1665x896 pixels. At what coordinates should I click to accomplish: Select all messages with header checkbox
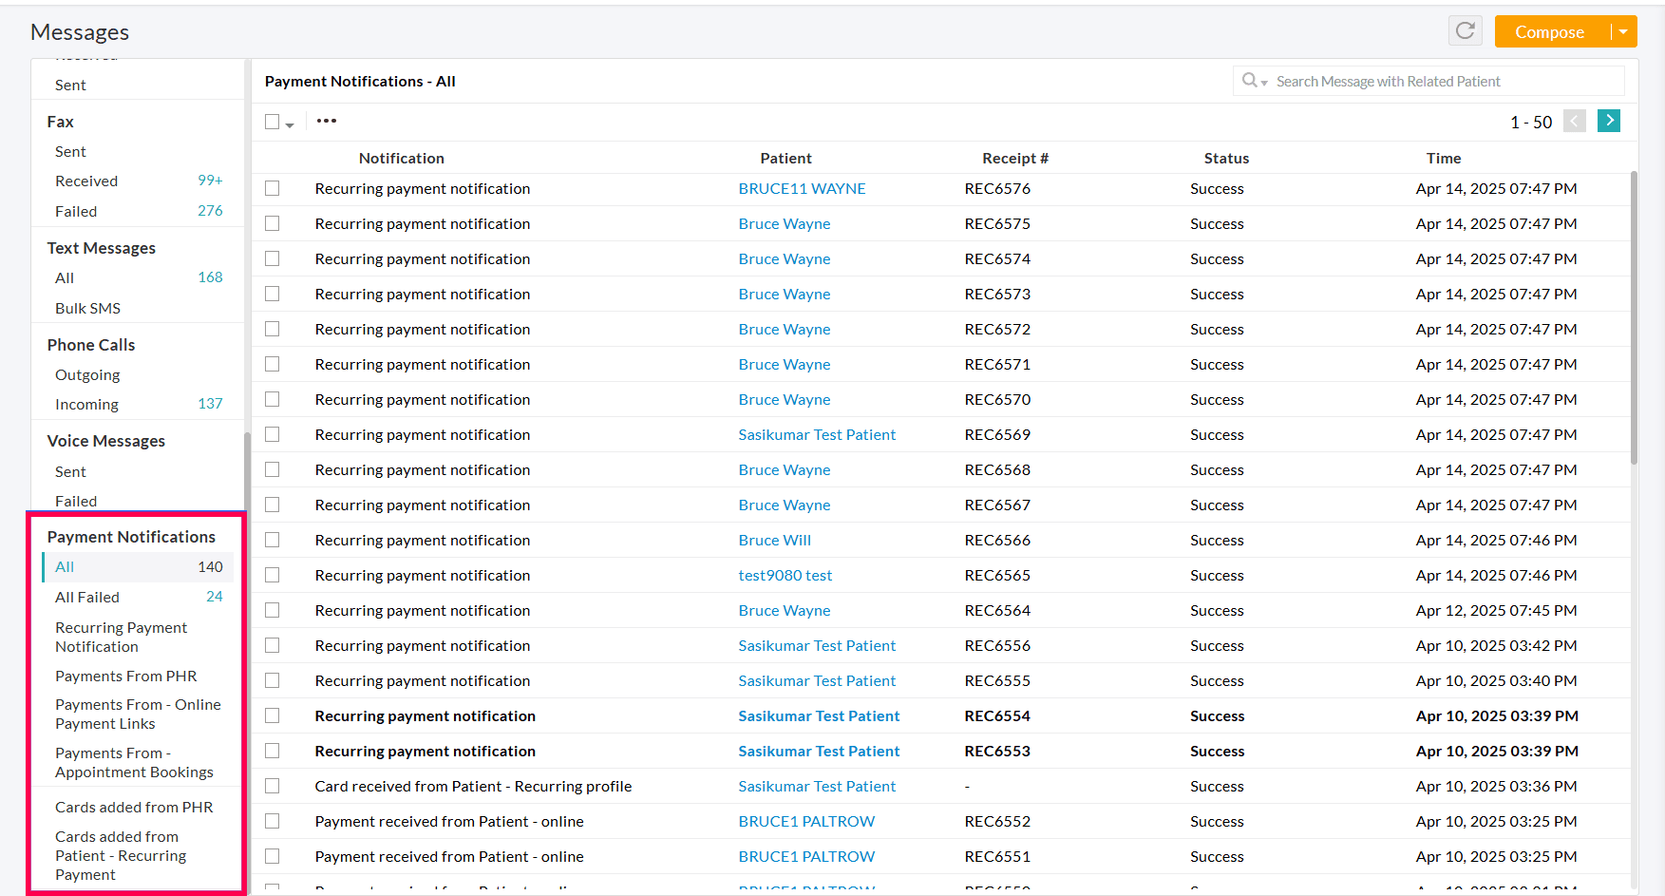271,121
